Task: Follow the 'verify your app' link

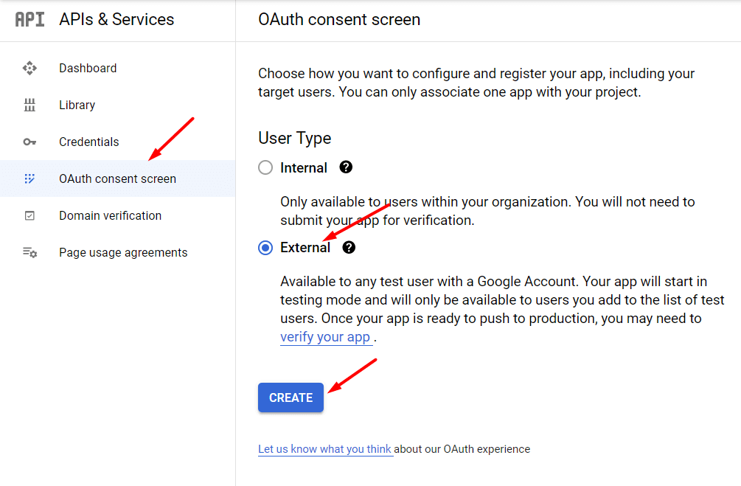Action: pos(325,337)
